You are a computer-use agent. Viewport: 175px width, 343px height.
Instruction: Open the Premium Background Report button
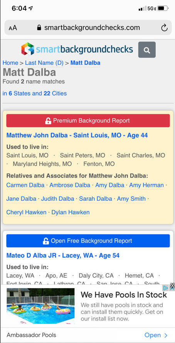(x=88, y=121)
